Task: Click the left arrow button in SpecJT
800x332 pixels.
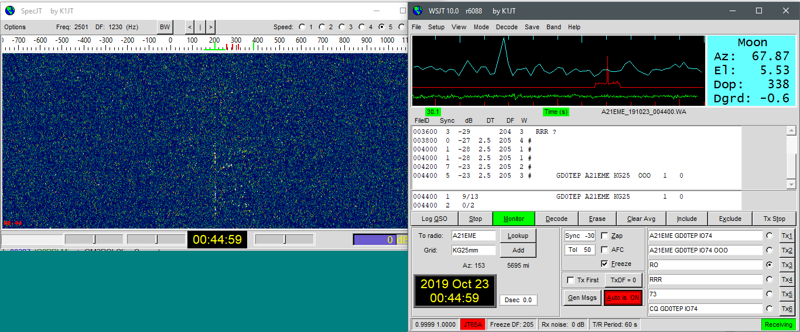Action: [190, 27]
